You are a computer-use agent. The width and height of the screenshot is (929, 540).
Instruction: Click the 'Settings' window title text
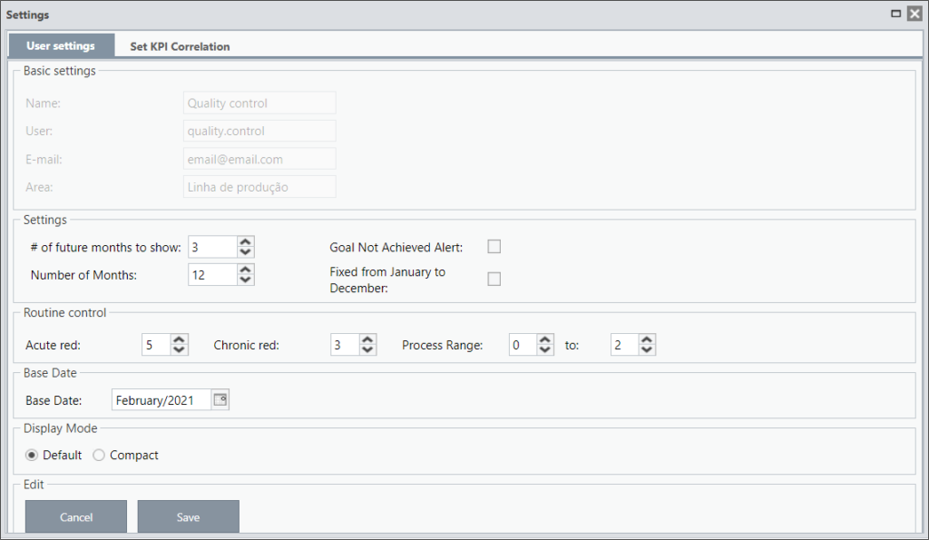point(27,15)
